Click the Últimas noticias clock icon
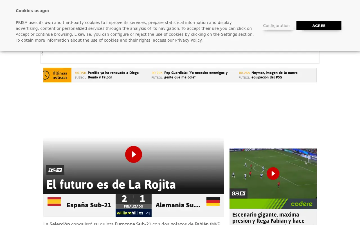 46,75
